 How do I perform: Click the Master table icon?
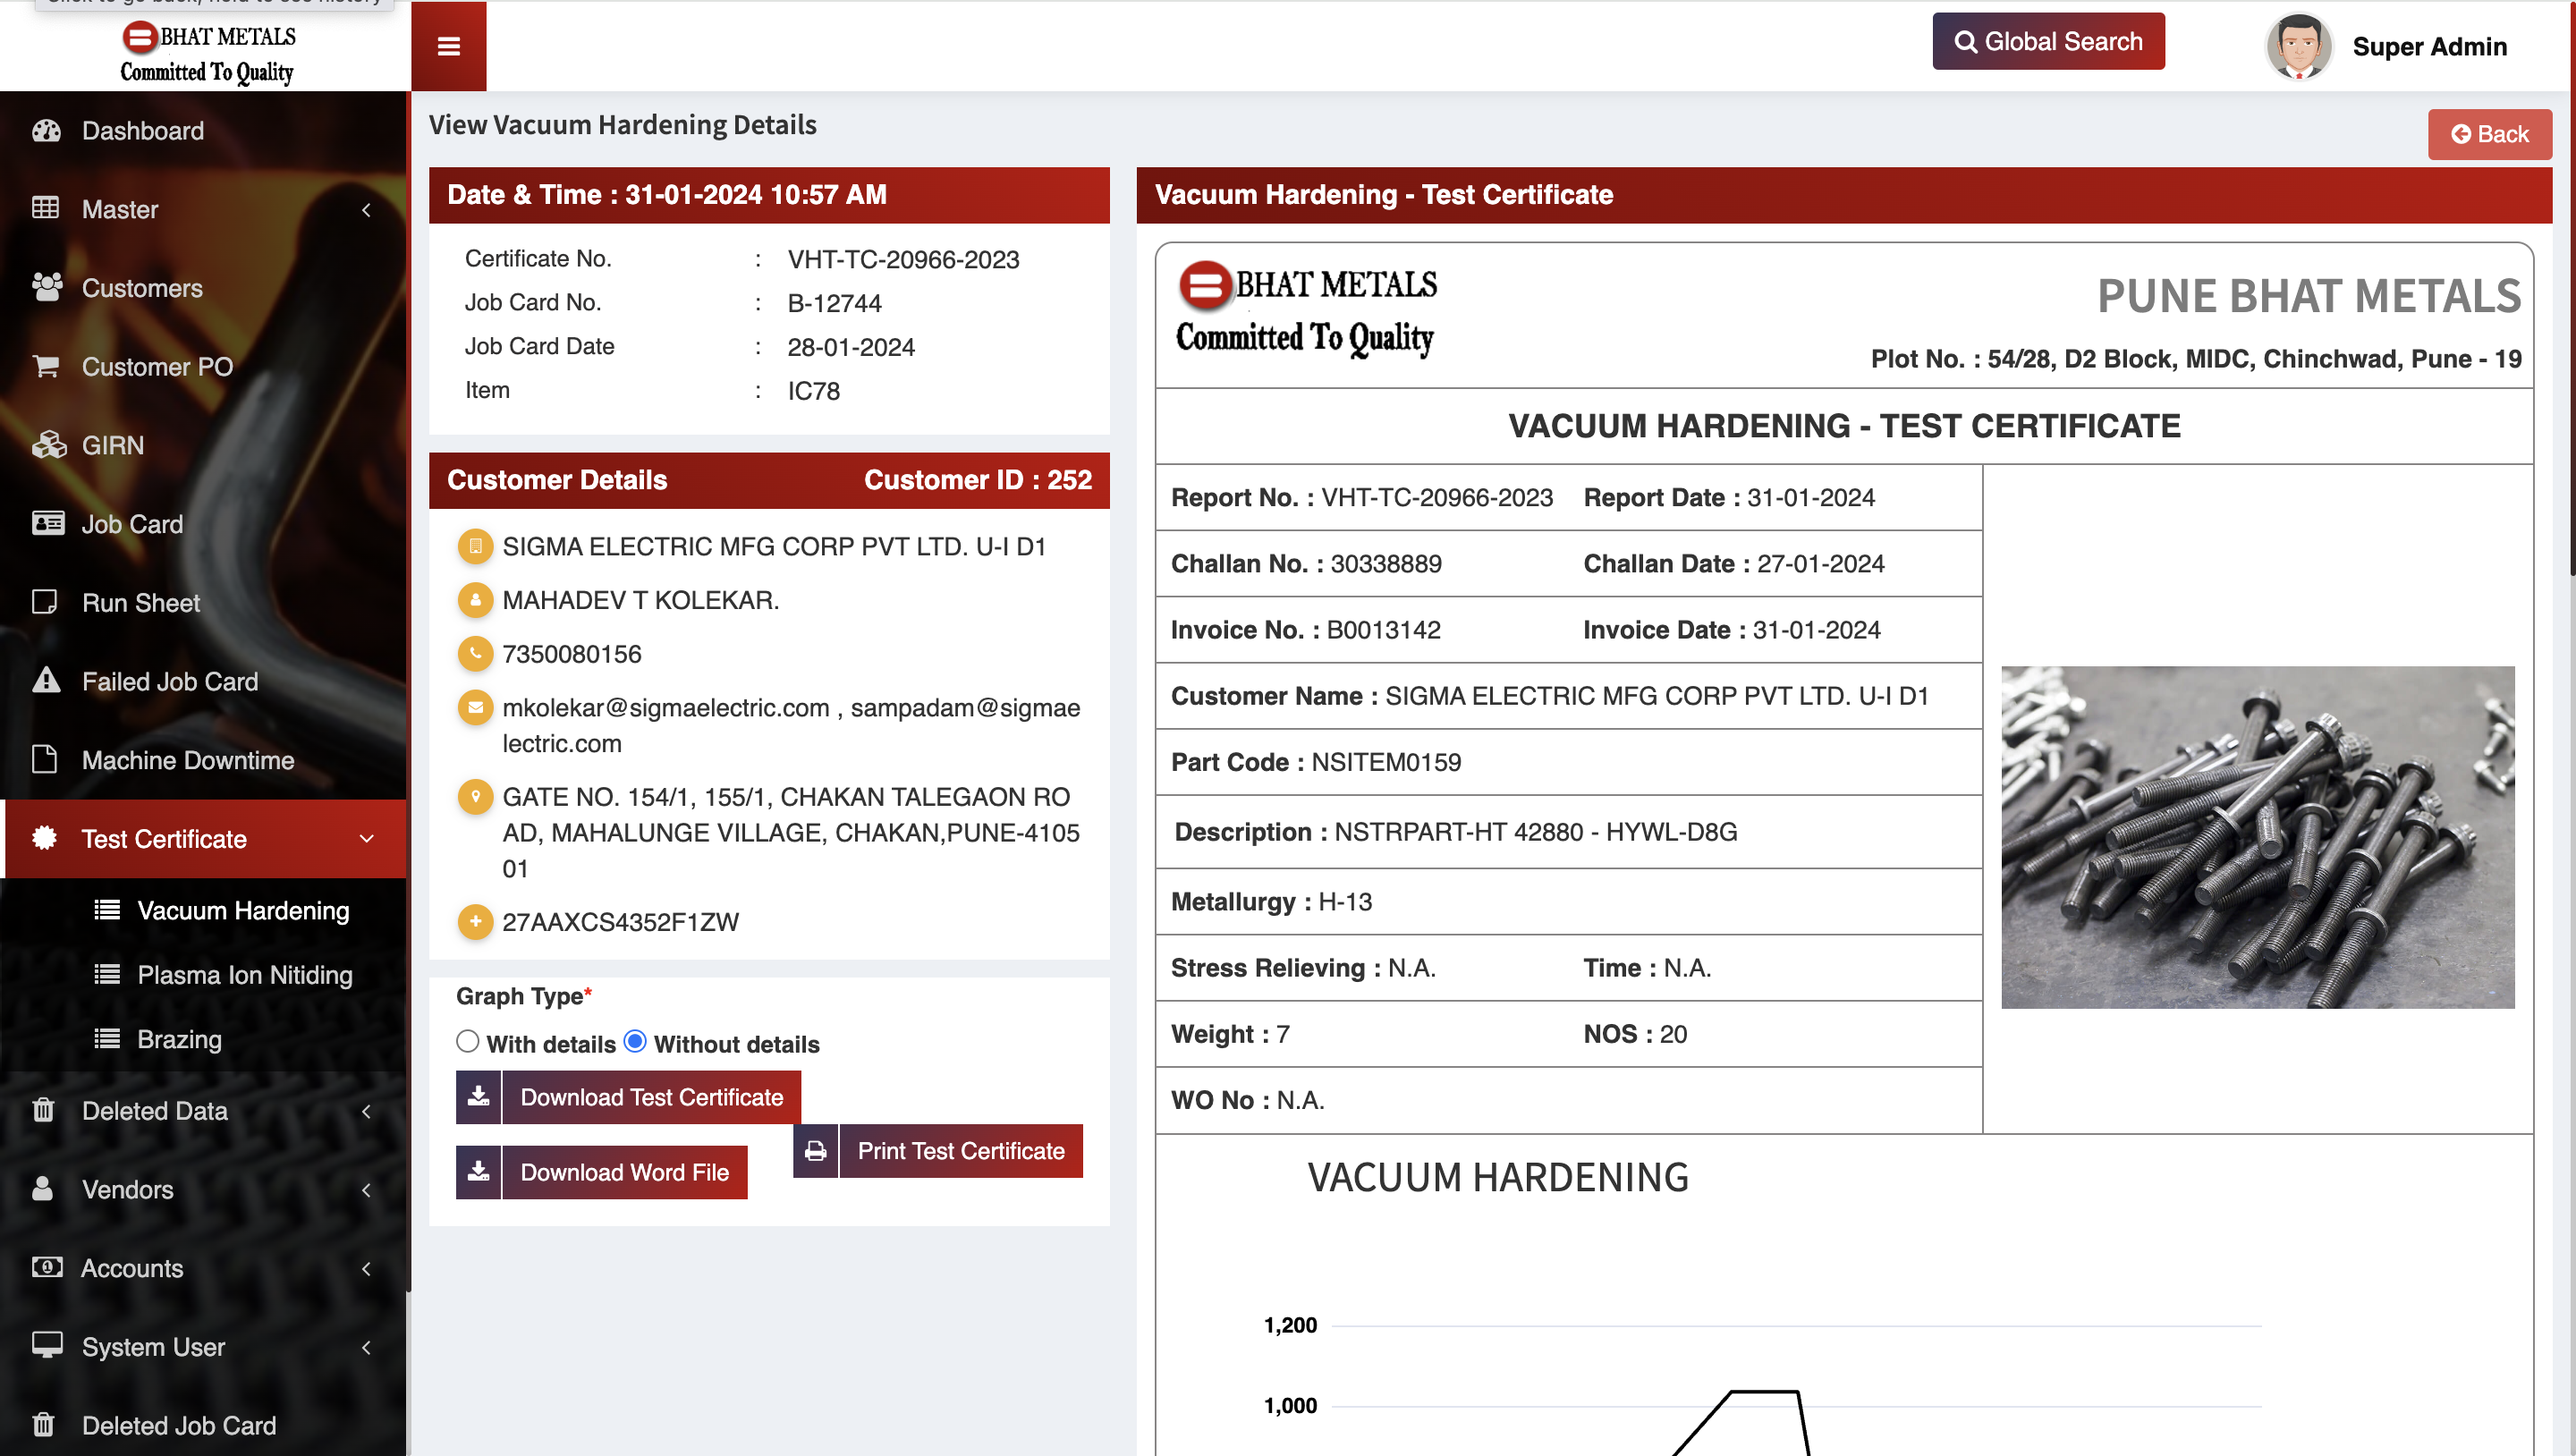tap(46, 208)
